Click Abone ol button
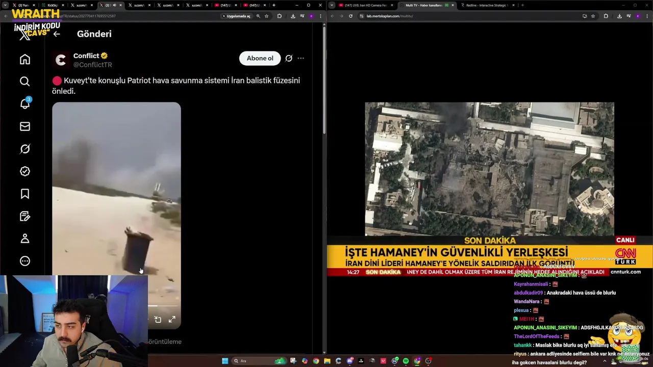 [x=260, y=58]
